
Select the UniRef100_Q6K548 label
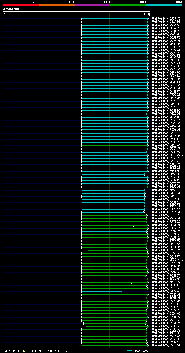[x=166, y=117]
